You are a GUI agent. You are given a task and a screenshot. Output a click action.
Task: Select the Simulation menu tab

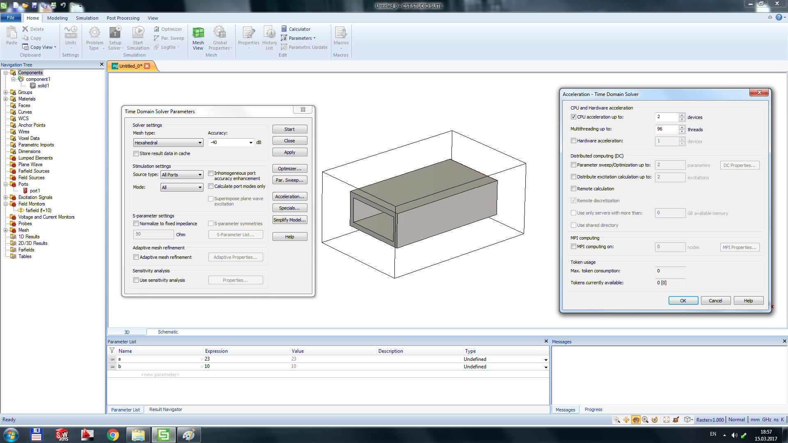click(x=86, y=18)
